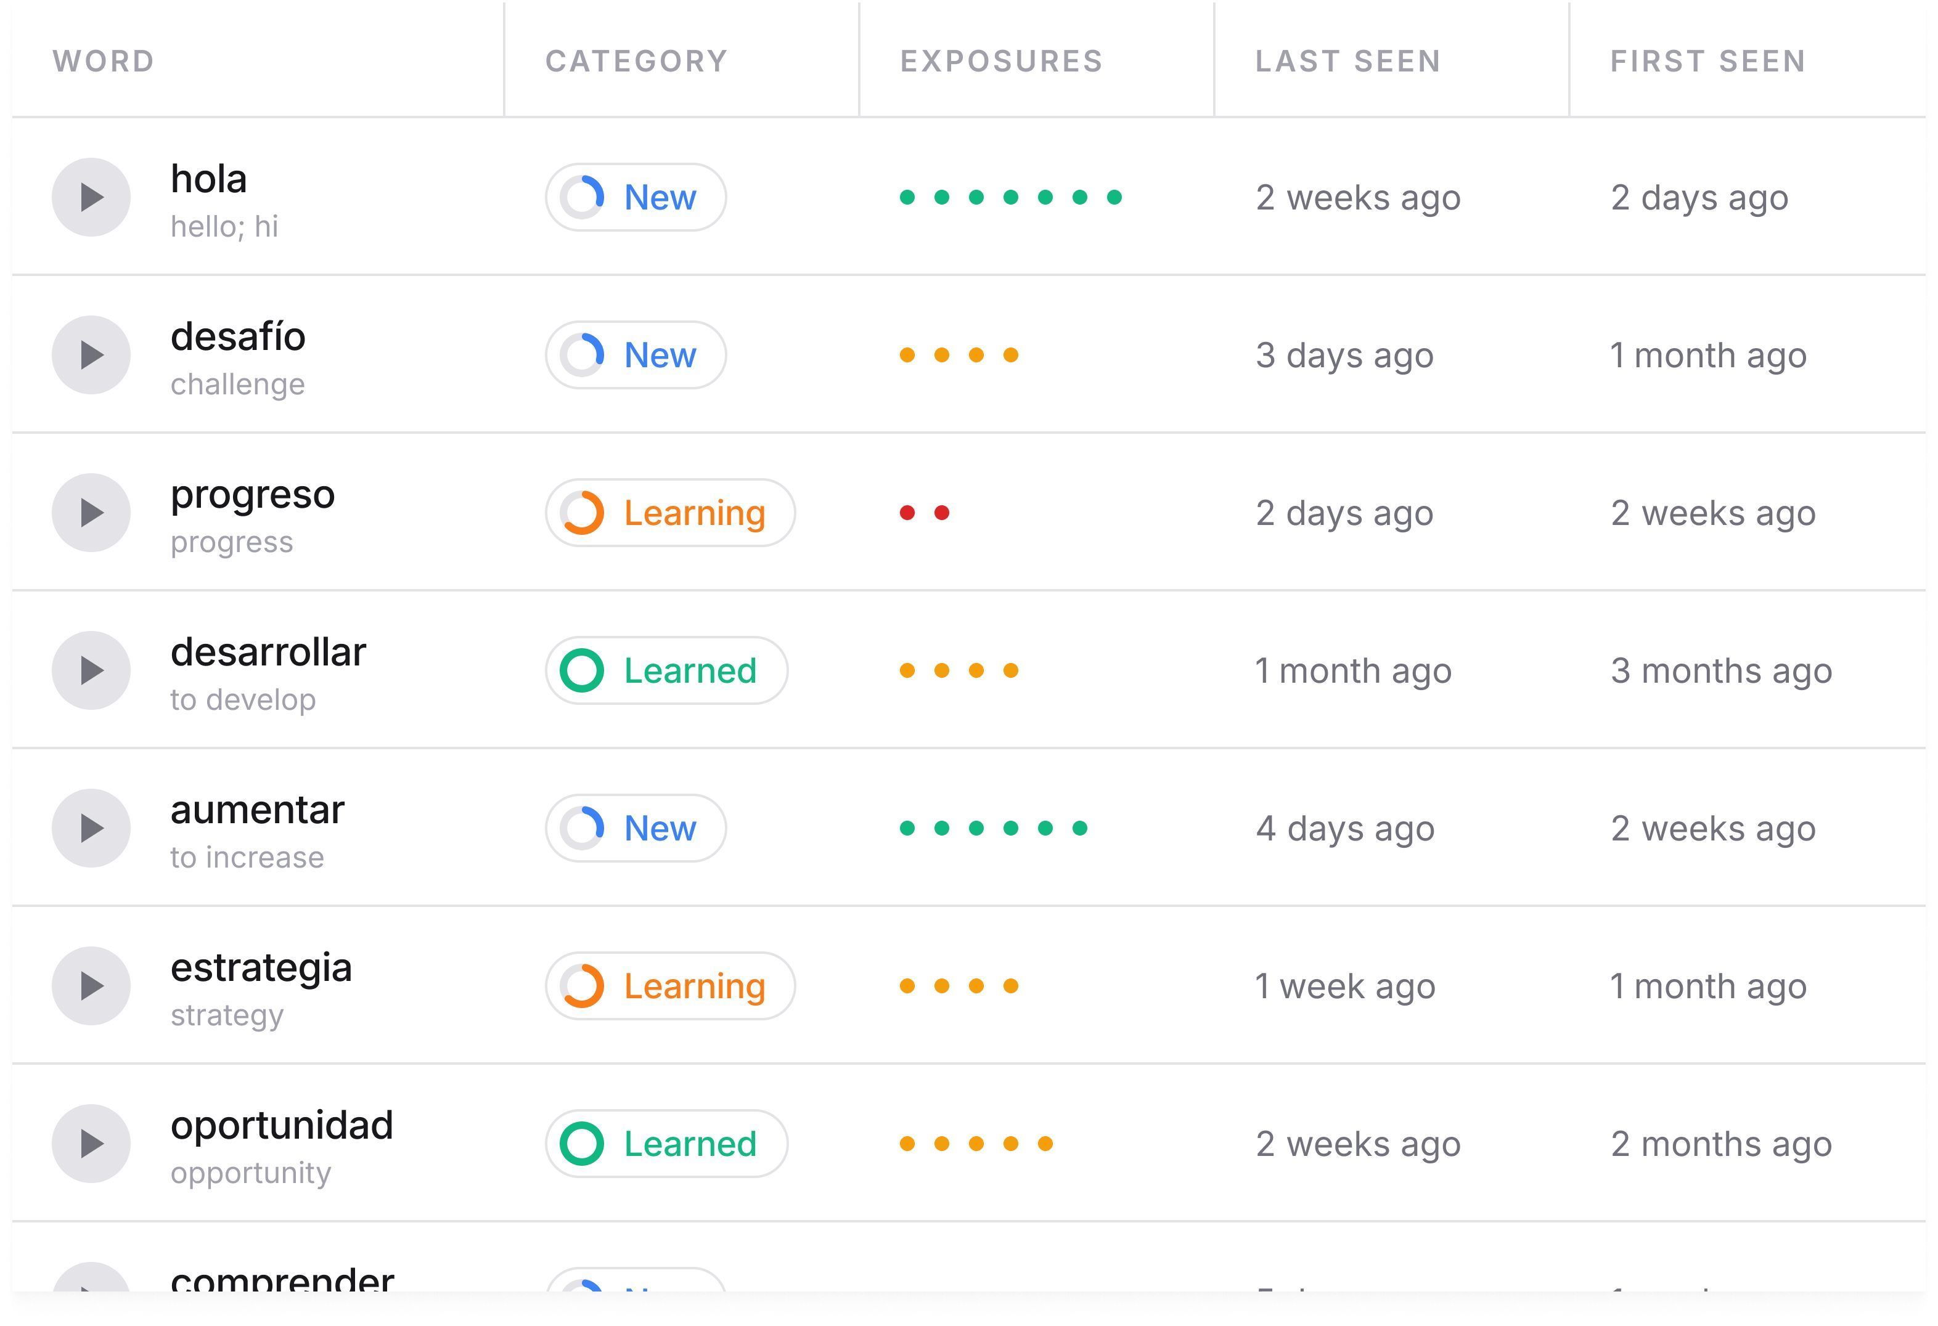Viewport: 1938px width, 1326px height.
Task: Click the red exposure dots for progreso
Action: [x=924, y=513]
